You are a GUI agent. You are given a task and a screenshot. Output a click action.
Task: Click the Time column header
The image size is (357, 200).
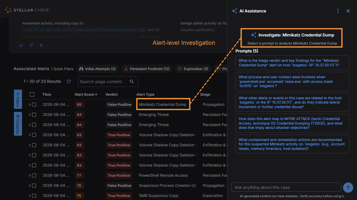click(x=47, y=94)
